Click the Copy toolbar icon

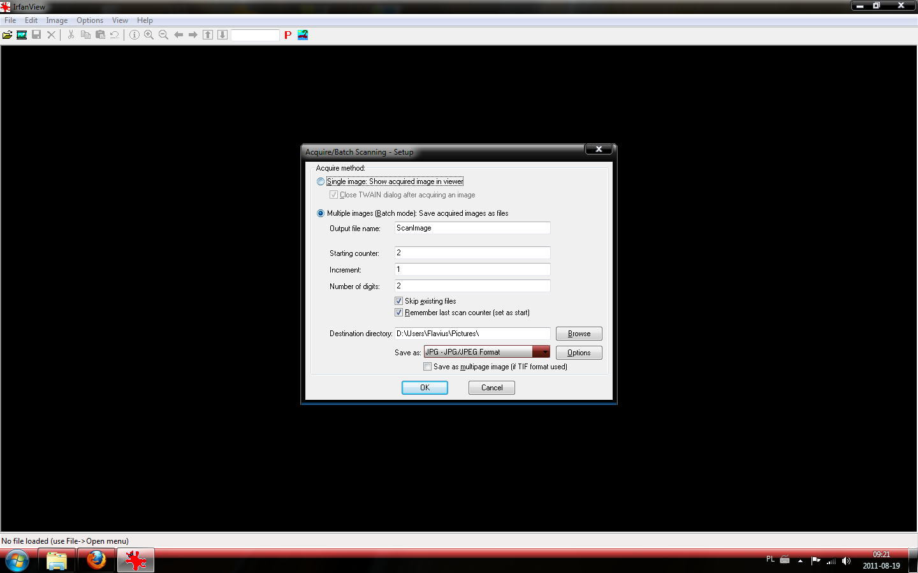click(x=85, y=35)
